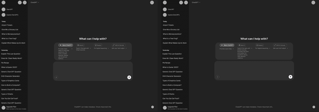Click the send arrow button in right mockup
Viewport: 319px width, 112px height.
point(290,77)
